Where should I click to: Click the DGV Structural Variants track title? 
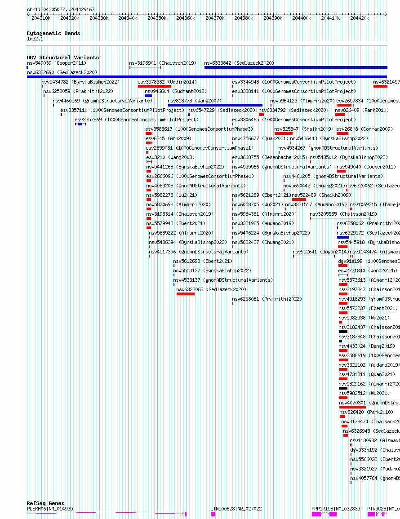coord(63,58)
